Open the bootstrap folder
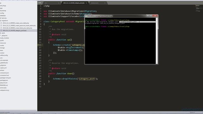The height and width of the screenshot is (114, 203). pyautogui.click(x=3, y=10)
